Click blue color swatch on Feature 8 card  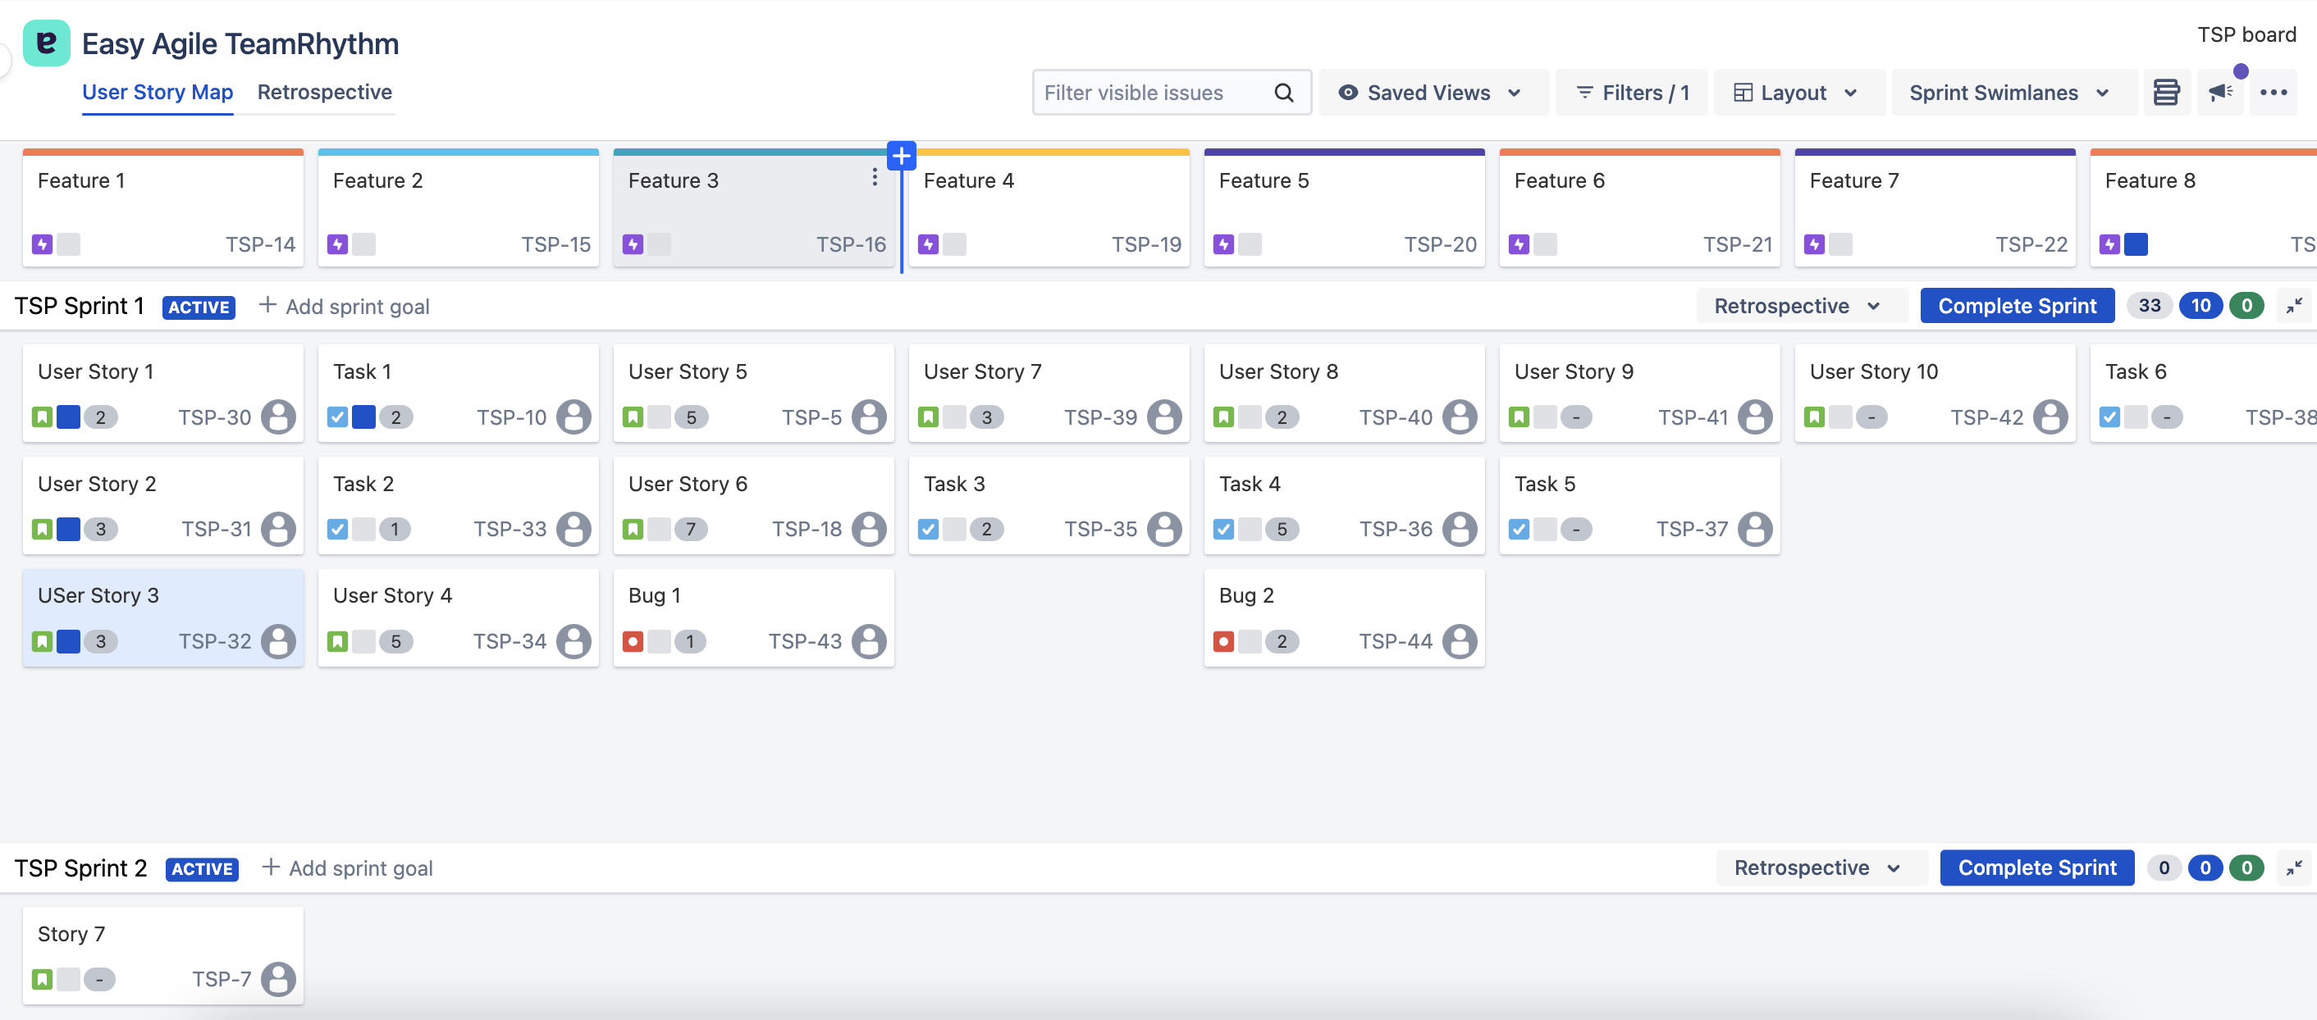click(2136, 244)
